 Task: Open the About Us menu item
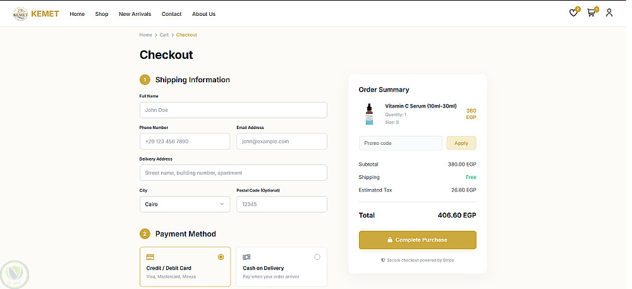coord(204,14)
